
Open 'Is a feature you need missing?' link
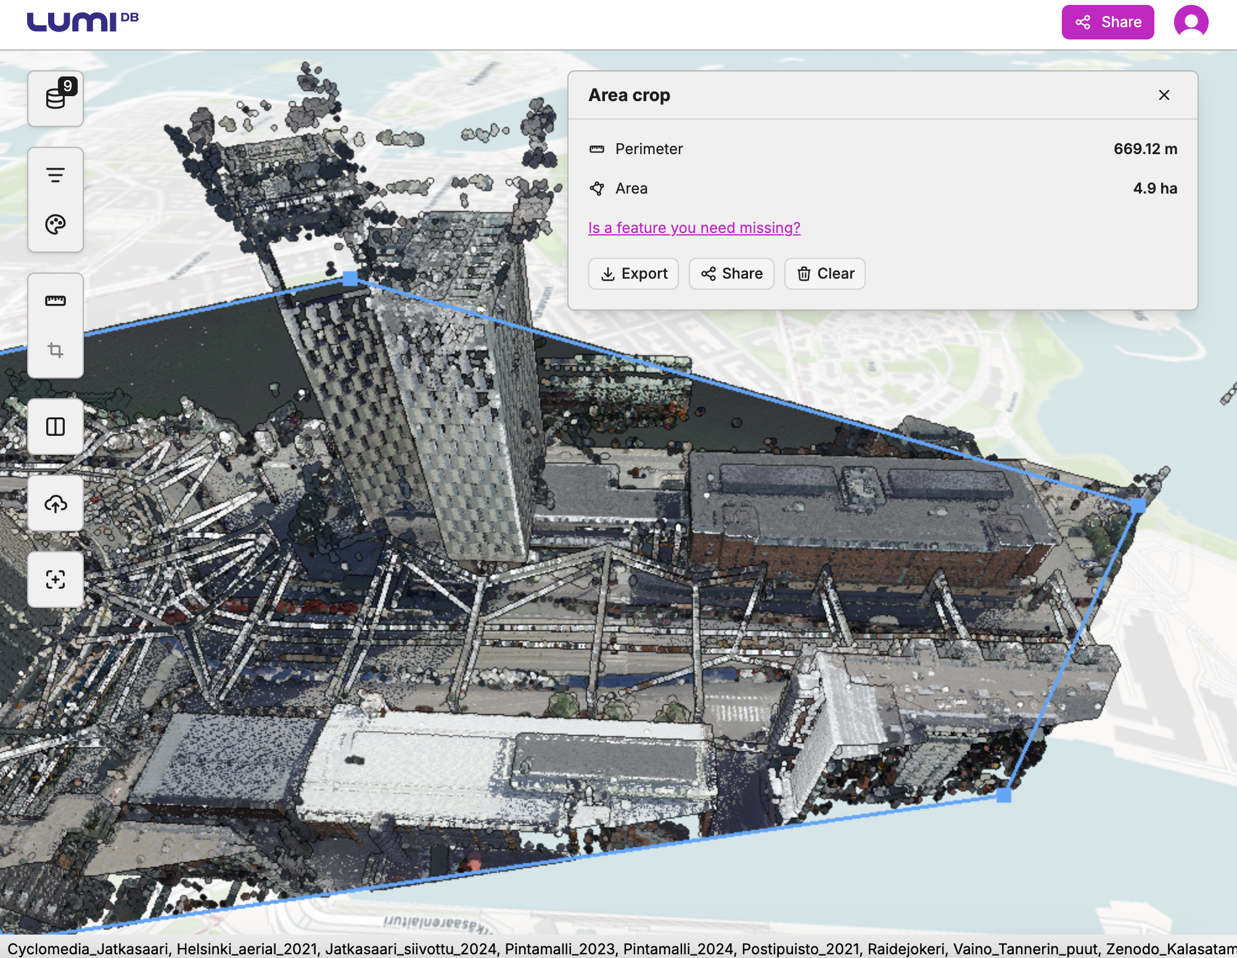694,228
